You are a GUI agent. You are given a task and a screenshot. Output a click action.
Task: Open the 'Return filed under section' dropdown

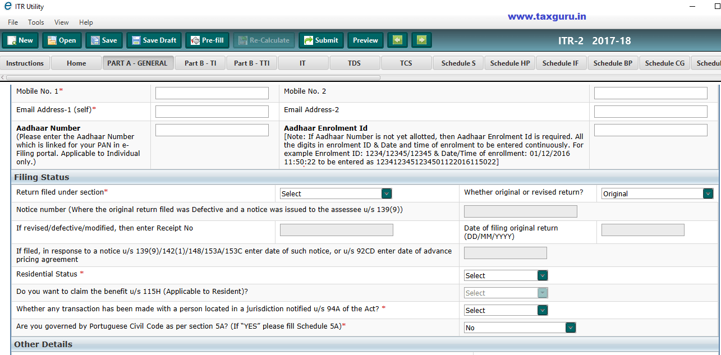click(386, 193)
